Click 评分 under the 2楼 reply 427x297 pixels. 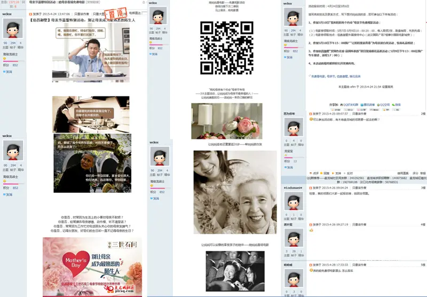pyautogui.click(x=415, y=173)
